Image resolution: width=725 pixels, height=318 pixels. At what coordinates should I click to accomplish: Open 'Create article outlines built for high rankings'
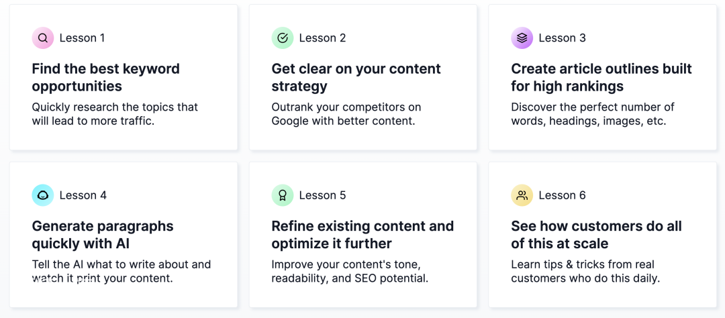click(601, 78)
